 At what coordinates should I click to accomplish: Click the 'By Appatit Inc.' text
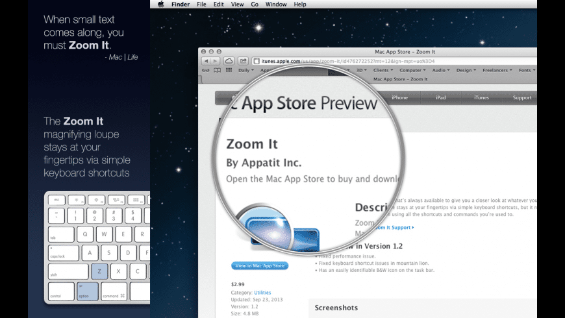tap(264, 163)
